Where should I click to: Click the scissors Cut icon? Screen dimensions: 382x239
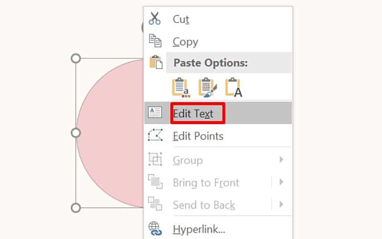(x=155, y=19)
